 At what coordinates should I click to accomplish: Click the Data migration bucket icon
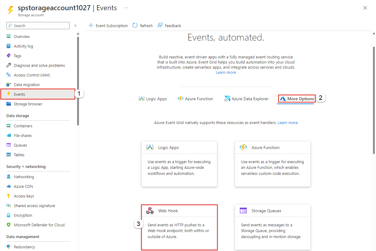click(x=8, y=85)
